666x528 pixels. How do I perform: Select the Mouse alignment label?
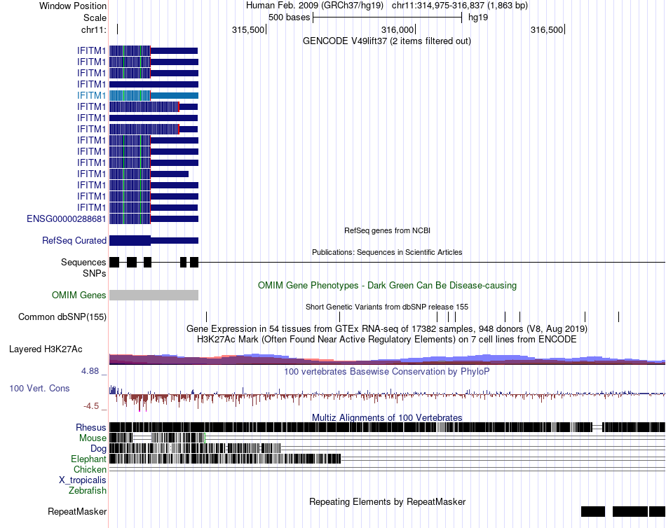tap(93, 438)
